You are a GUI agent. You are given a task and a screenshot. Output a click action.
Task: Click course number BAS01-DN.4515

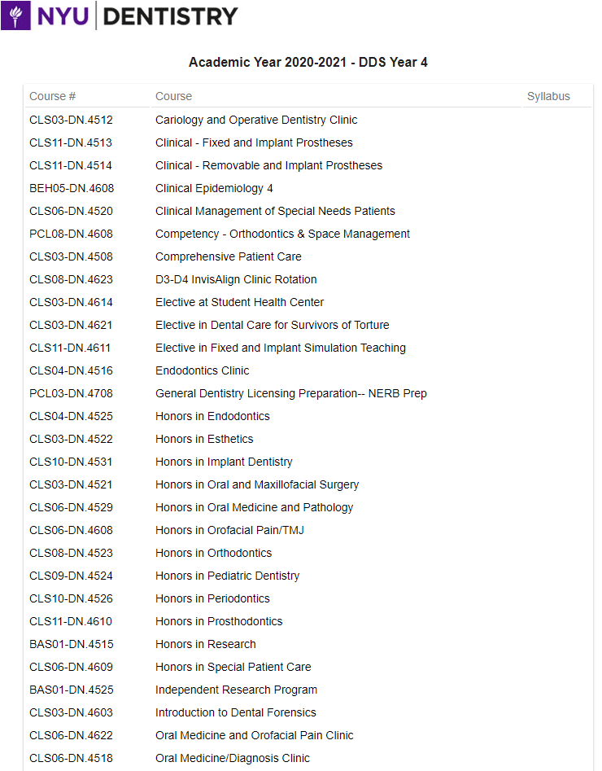pos(72,644)
